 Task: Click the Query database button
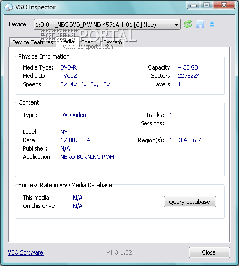click(190, 202)
